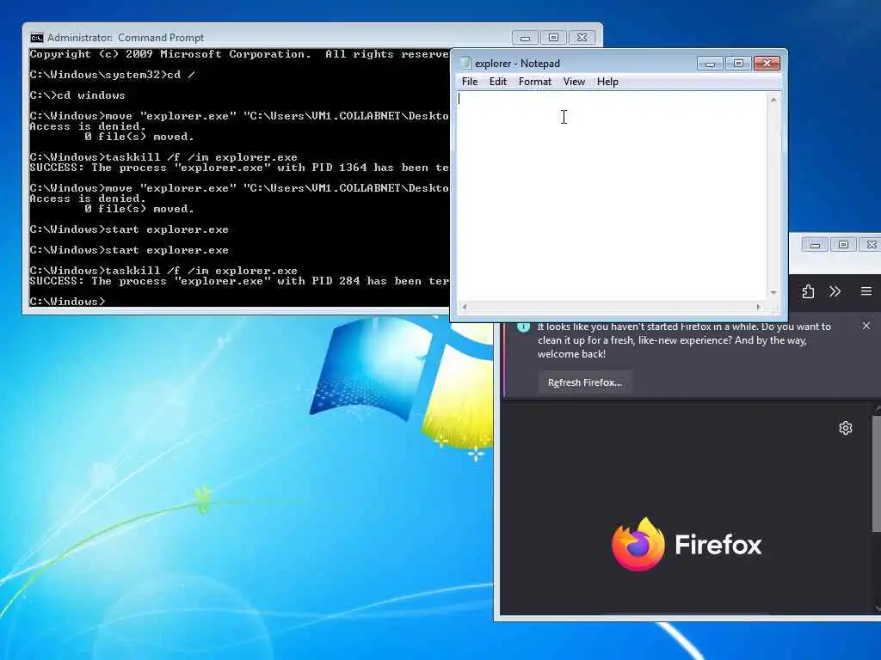Click the Firefox page vertical scrollbar
Viewport: 881px width, 660px height.
tap(877, 474)
